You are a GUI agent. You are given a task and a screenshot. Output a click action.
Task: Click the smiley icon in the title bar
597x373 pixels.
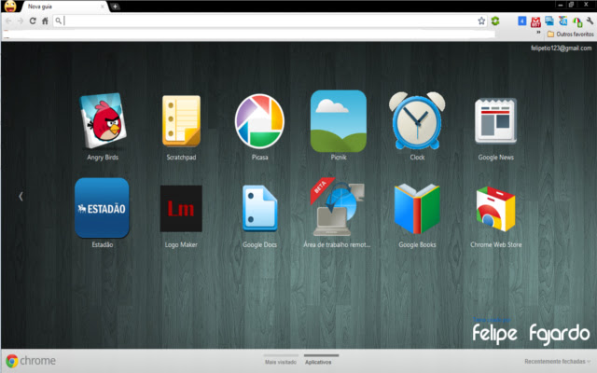pos(10,7)
